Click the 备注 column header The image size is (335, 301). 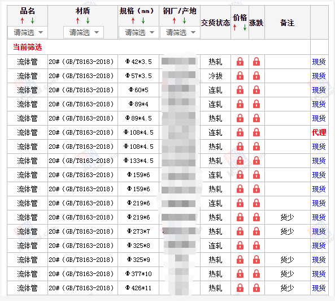[x=287, y=23]
